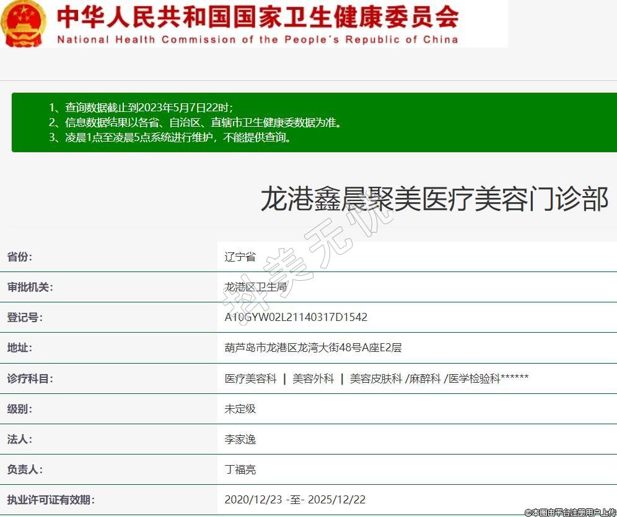Viewport: 617px width, 517px height.
Task: Select the 省份 row label
Action: tap(19, 257)
